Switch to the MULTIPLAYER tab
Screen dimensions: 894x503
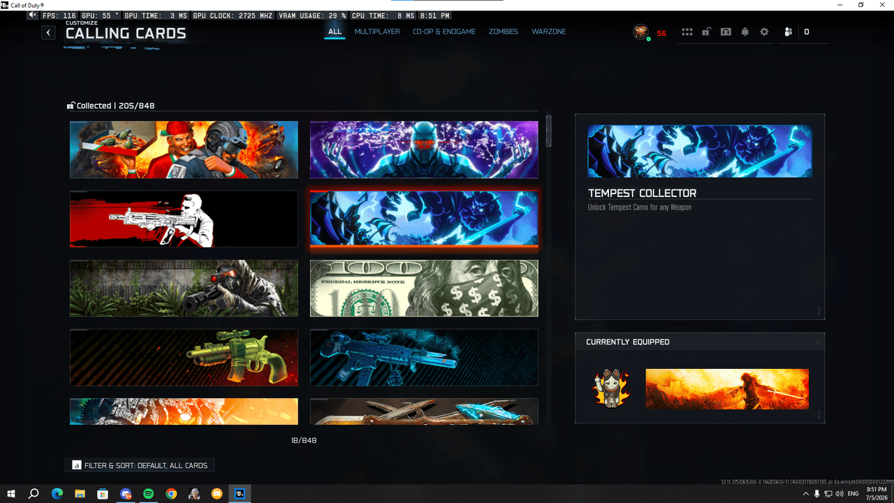(377, 31)
